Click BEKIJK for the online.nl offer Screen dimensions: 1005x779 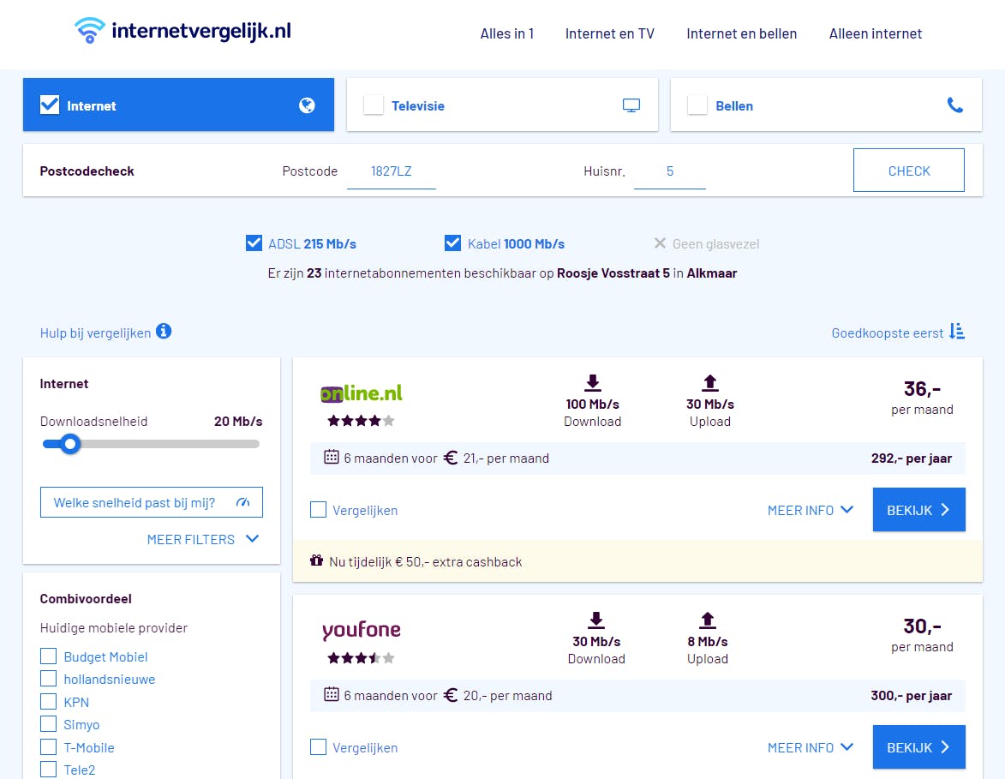click(x=918, y=510)
